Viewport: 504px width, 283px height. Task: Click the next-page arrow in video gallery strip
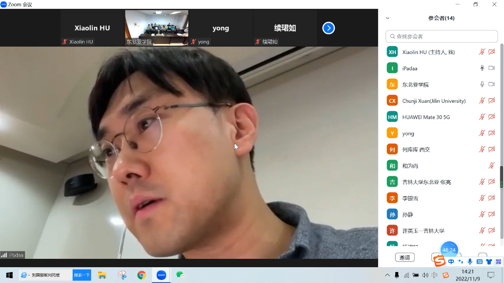click(328, 28)
